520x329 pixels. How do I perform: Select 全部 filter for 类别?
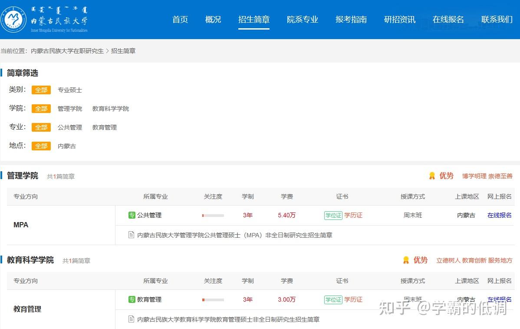(x=41, y=90)
